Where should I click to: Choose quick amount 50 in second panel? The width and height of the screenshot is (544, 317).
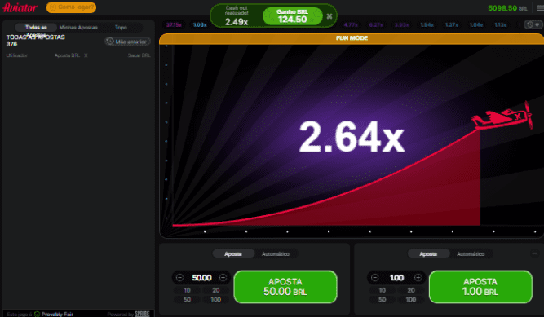click(382, 299)
